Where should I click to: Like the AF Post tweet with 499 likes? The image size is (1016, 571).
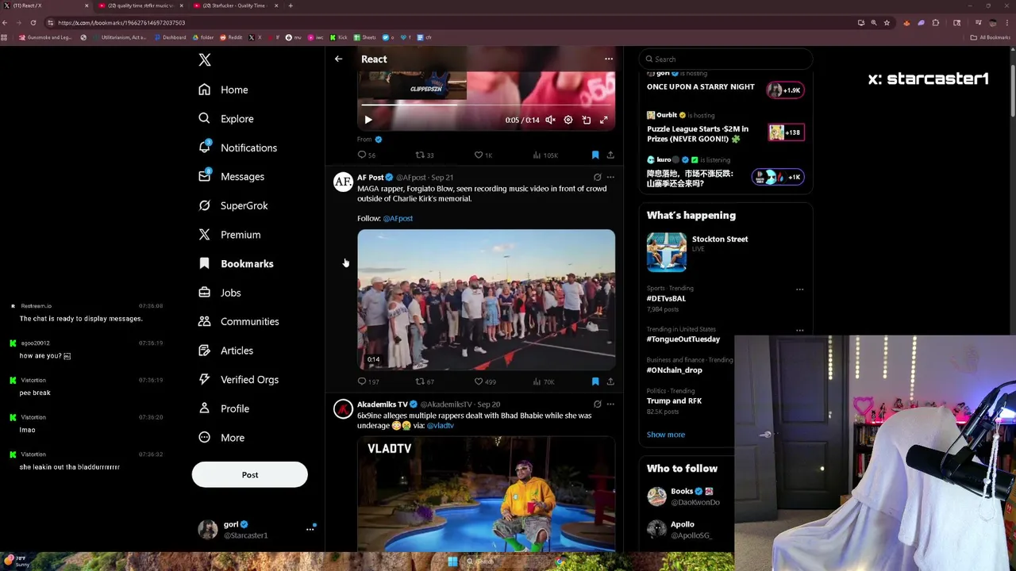(x=485, y=381)
